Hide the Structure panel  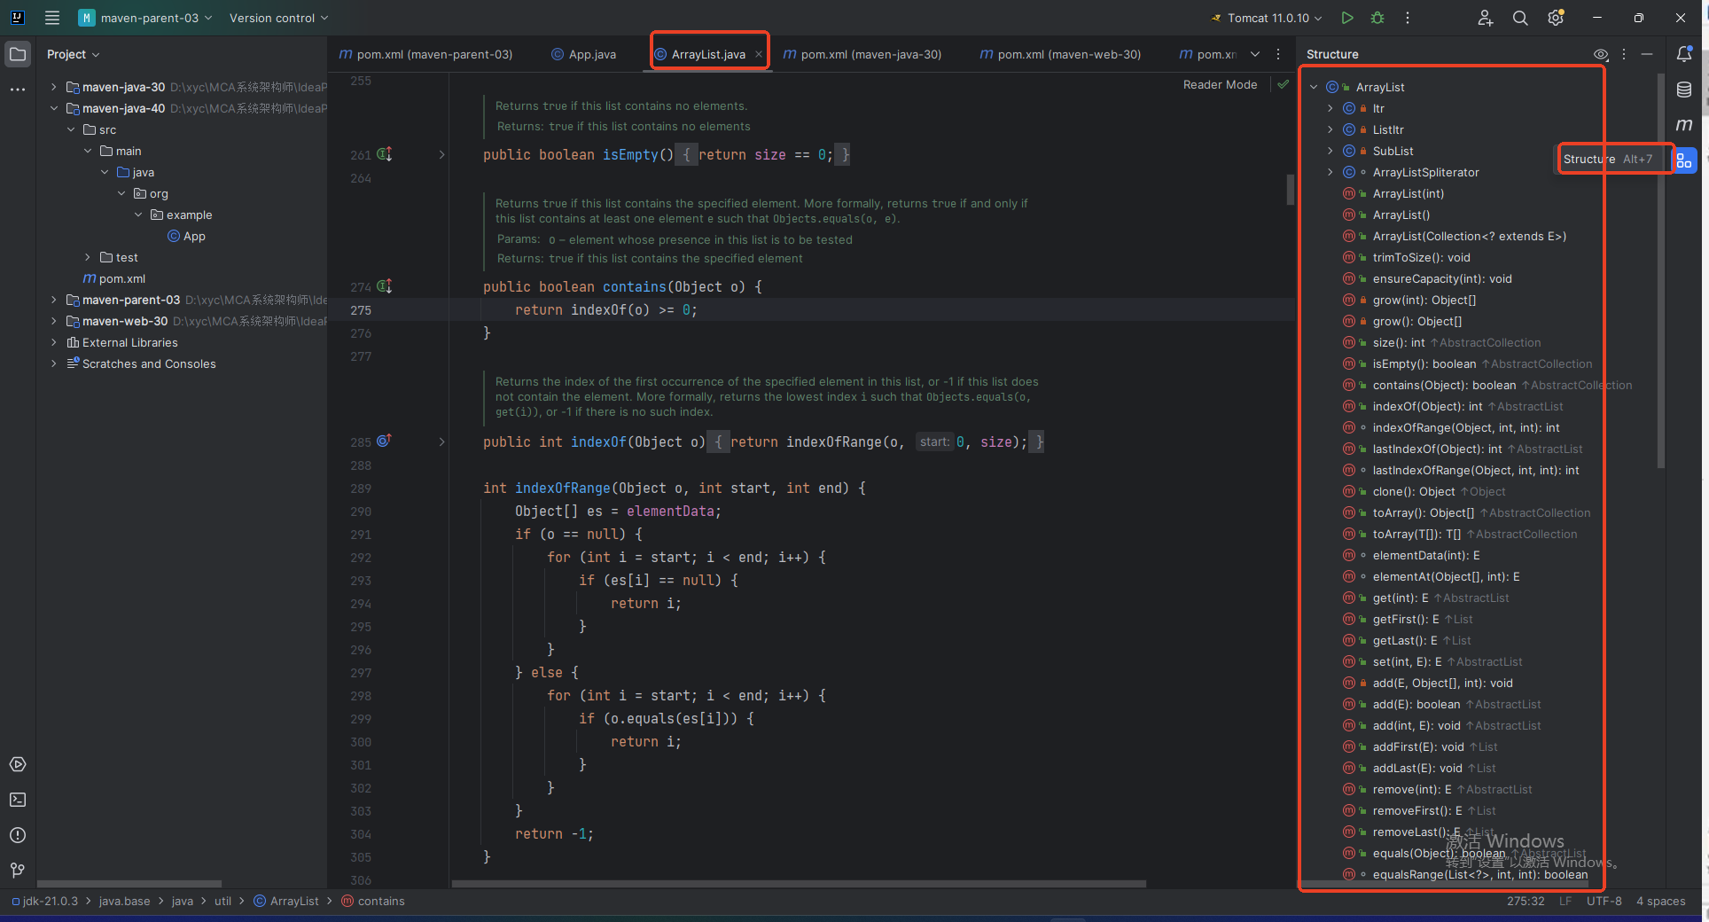tap(1647, 54)
